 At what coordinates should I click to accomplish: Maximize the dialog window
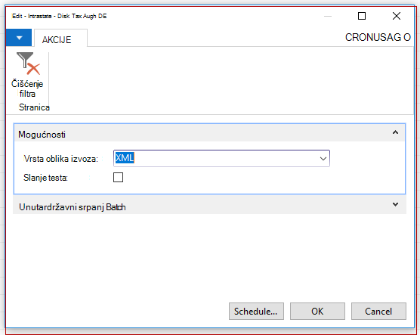pyautogui.click(x=362, y=16)
